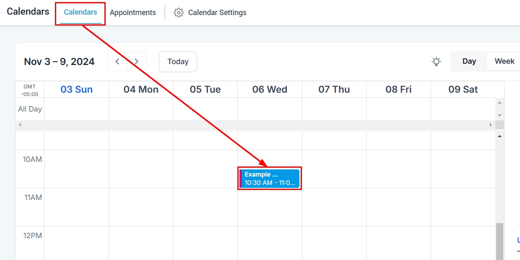This screenshot has width=520, height=260.
Task: Switch to Day view
Action: [x=469, y=61]
